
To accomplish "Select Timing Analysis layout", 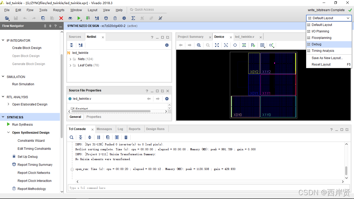I will [329, 51].
